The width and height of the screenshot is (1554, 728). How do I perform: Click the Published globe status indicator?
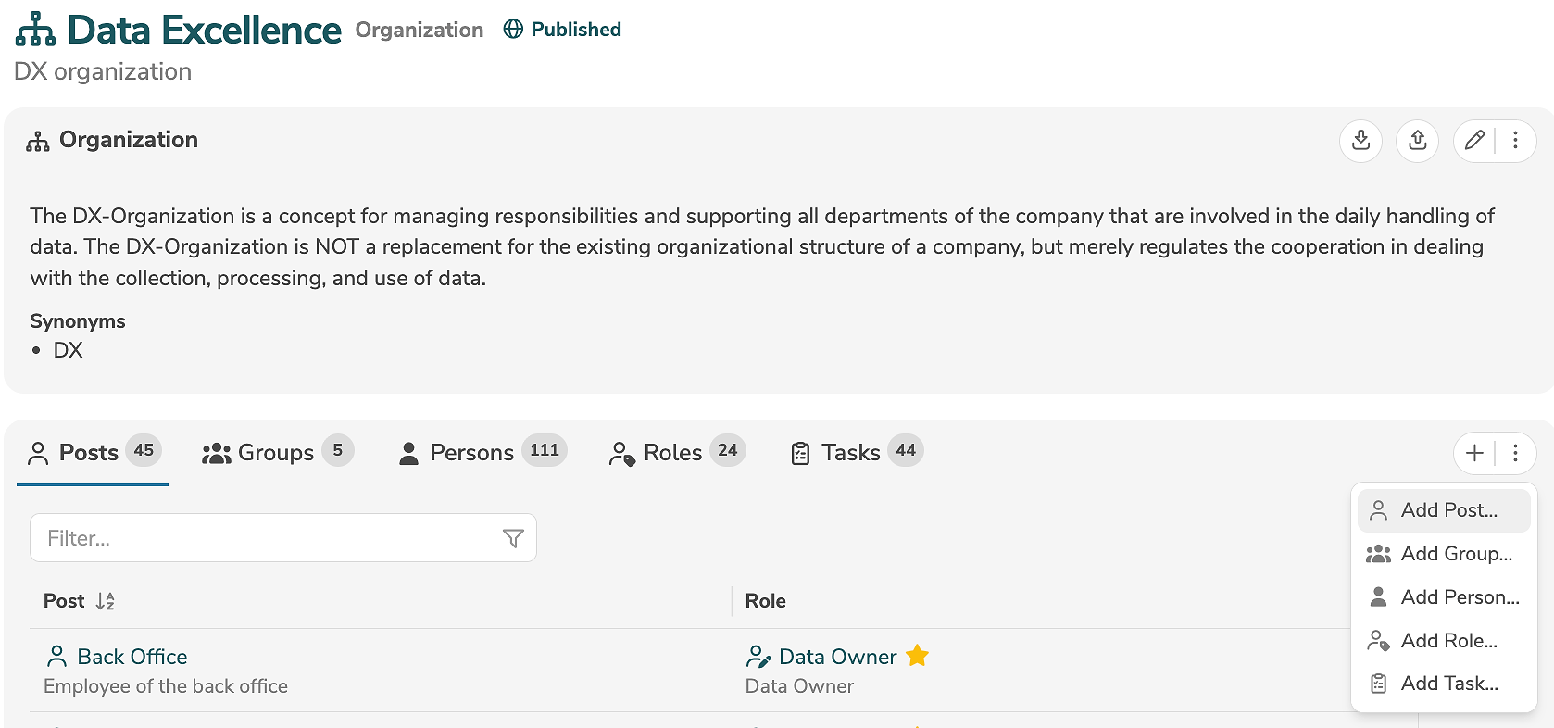[562, 30]
